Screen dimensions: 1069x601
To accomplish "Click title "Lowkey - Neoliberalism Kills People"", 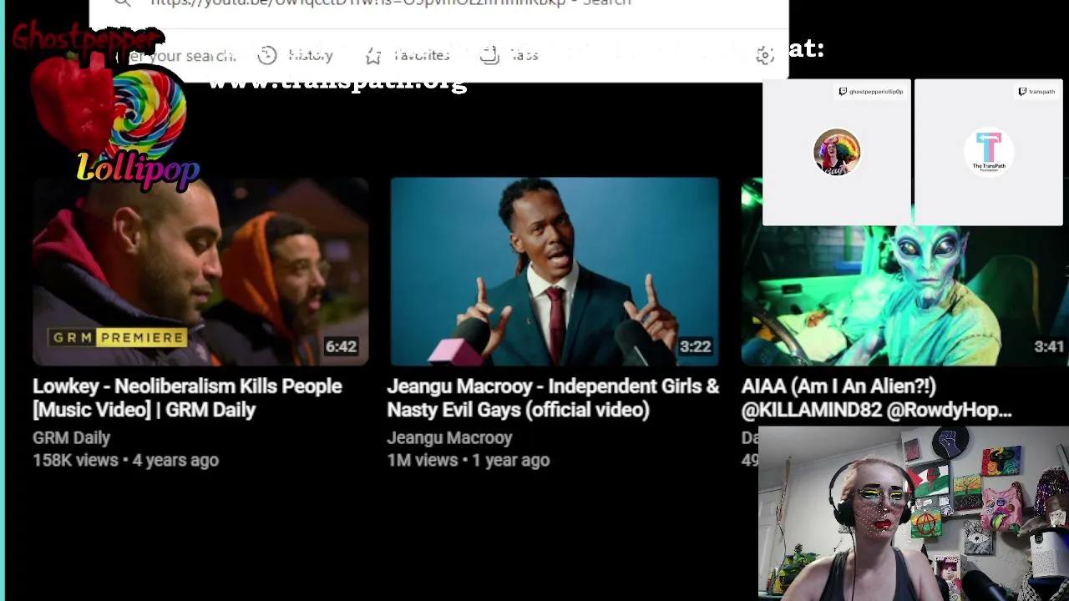I will [x=187, y=397].
